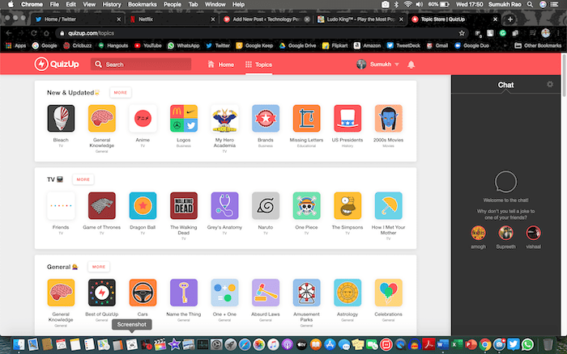Open the One + One topic
This screenshot has width=567, height=354.
pos(224,293)
